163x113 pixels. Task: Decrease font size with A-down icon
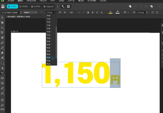(x=65, y=12)
